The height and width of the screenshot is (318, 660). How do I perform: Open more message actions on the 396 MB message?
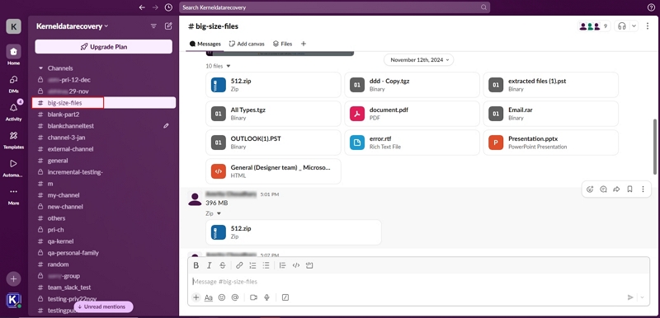(643, 189)
